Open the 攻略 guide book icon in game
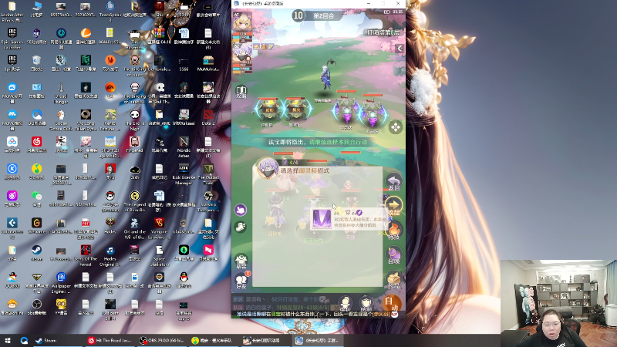The image size is (617, 347). point(241,92)
